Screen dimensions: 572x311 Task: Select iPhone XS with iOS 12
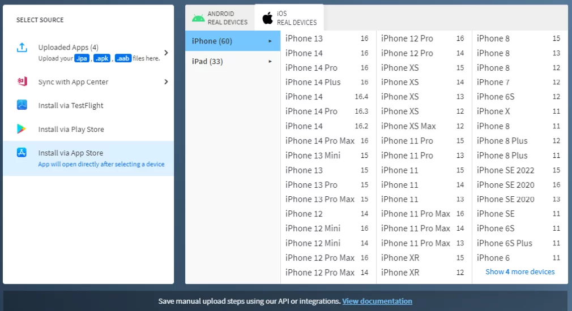(422, 111)
